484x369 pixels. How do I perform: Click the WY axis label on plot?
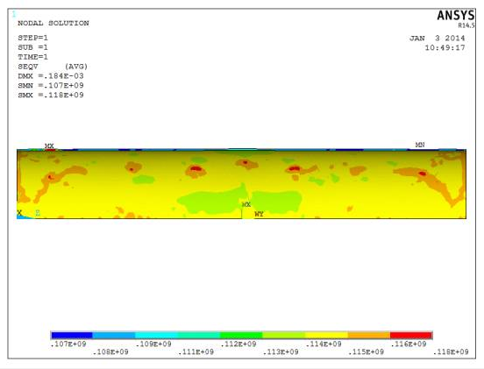click(x=259, y=214)
